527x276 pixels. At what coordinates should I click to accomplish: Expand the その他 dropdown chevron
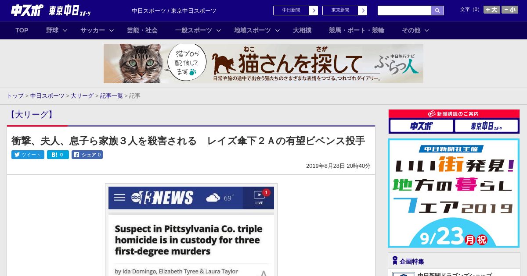(427, 31)
